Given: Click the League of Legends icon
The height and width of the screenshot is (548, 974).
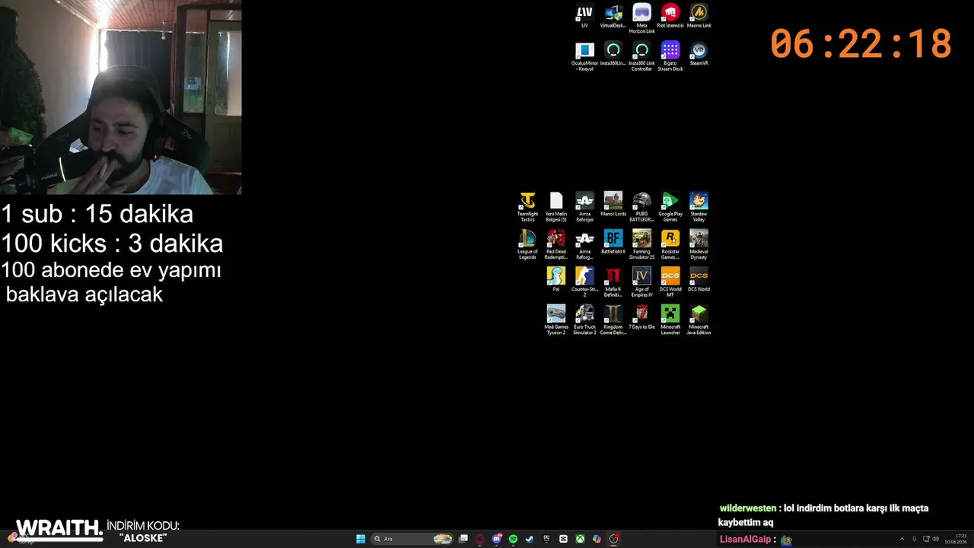Looking at the screenshot, I should 527,245.
